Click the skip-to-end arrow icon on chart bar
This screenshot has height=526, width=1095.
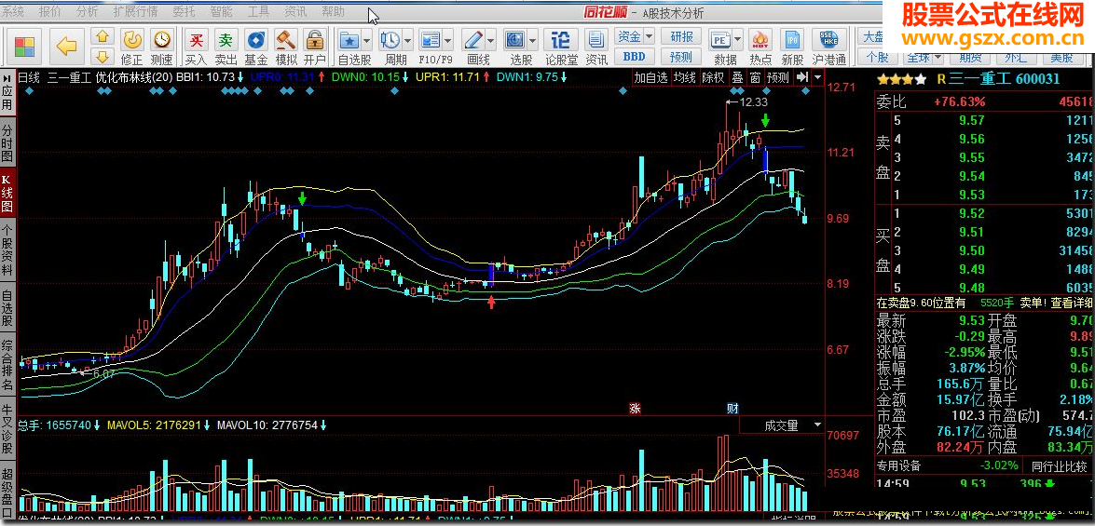[x=802, y=76]
